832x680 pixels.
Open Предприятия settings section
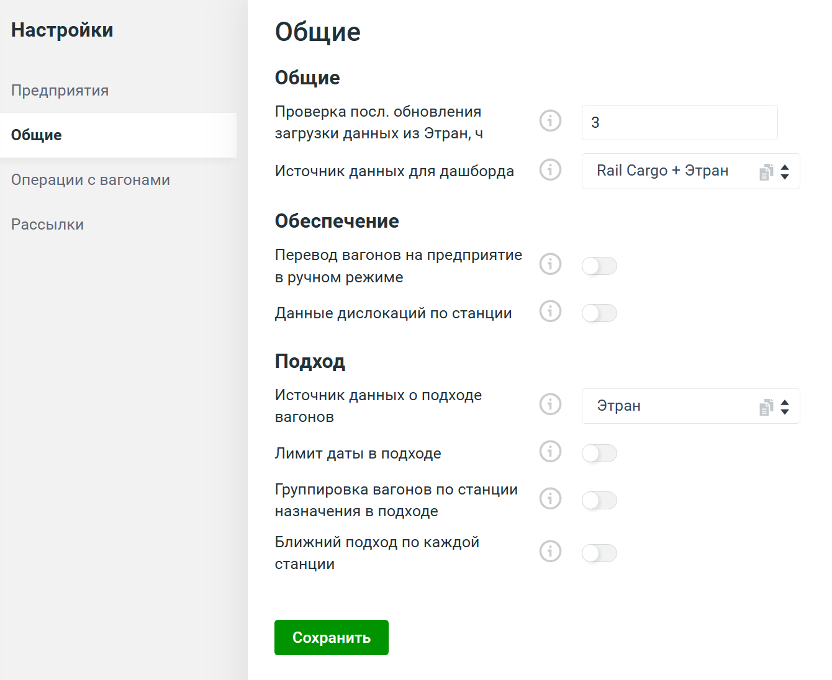click(x=60, y=91)
